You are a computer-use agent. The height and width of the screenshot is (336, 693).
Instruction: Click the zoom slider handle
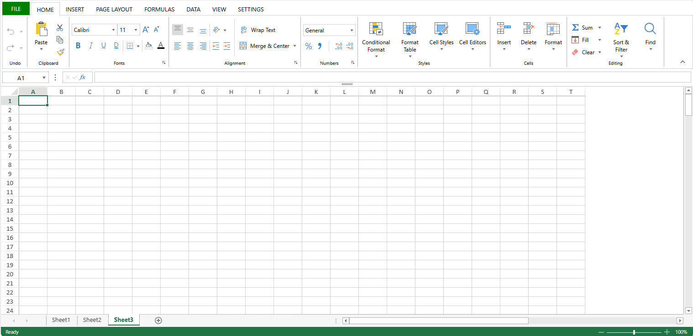coord(634,332)
